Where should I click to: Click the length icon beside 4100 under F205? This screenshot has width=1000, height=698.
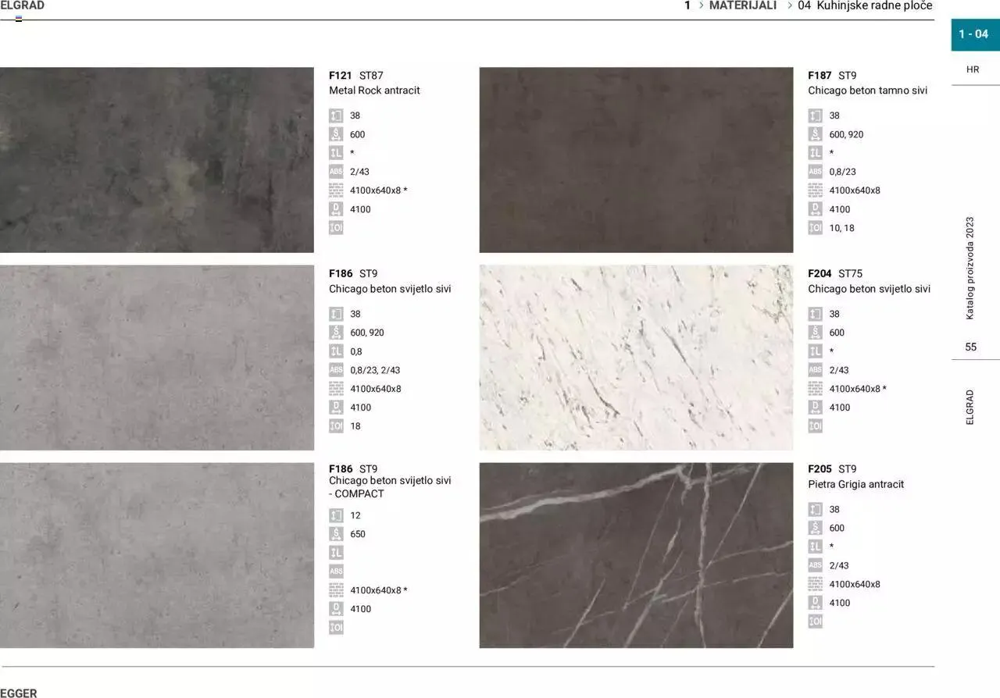(815, 603)
